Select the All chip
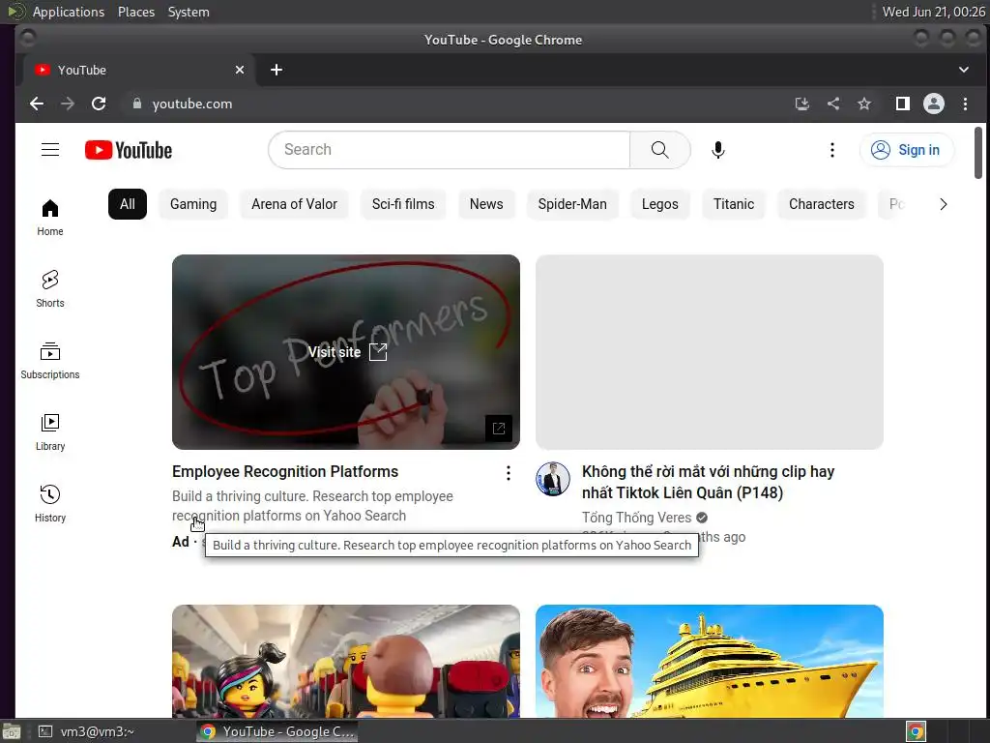This screenshot has height=743, width=990. pos(128,204)
